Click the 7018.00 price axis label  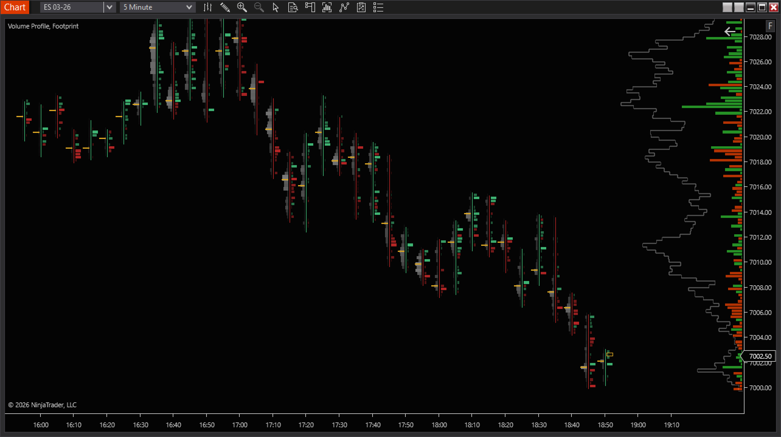click(761, 162)
